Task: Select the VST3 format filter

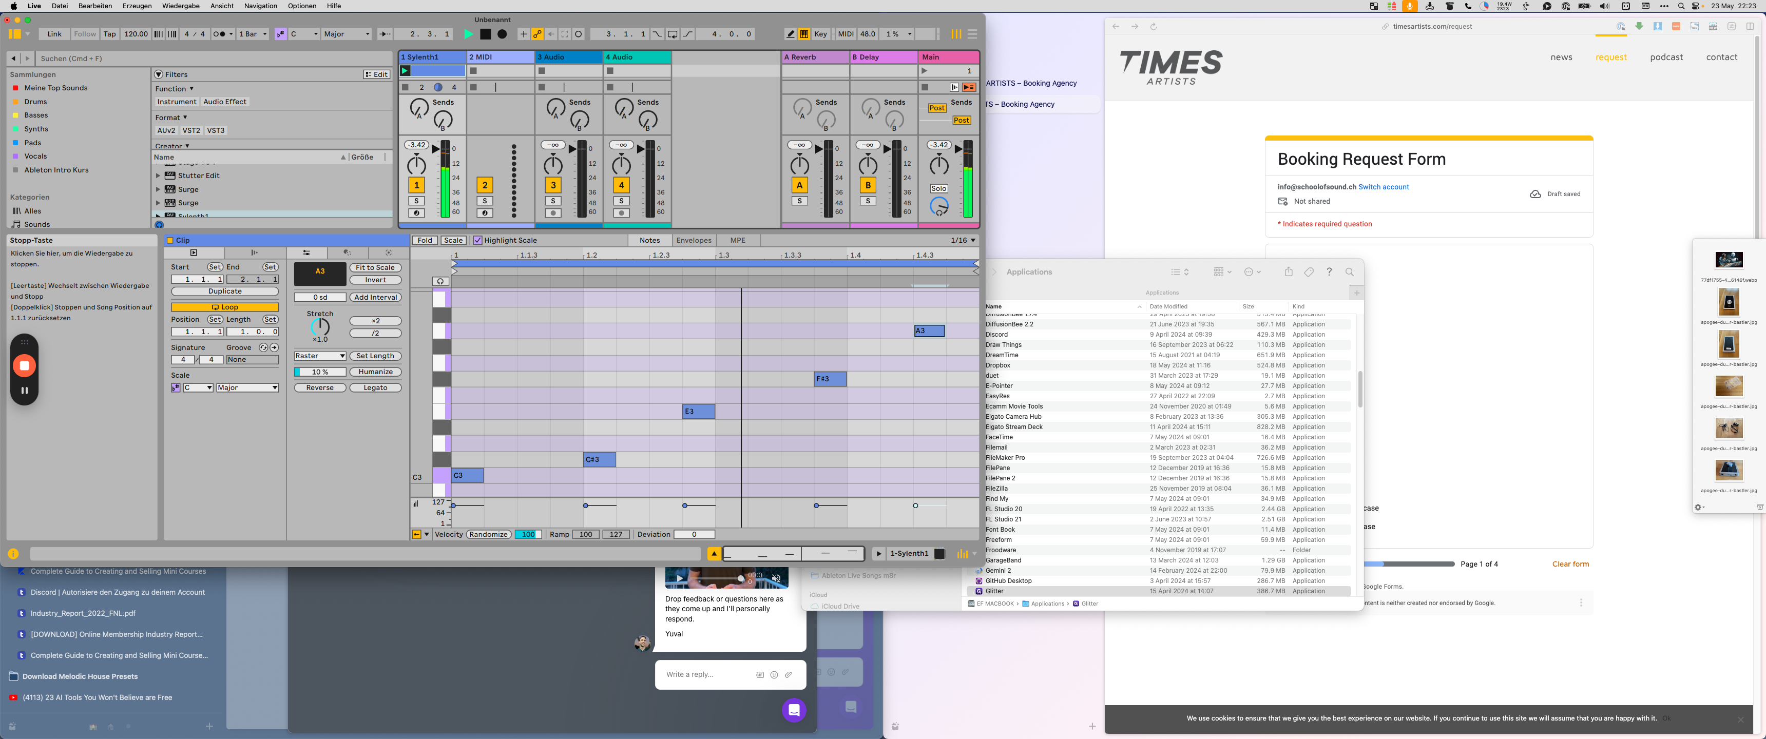Action: coord(215,130)
